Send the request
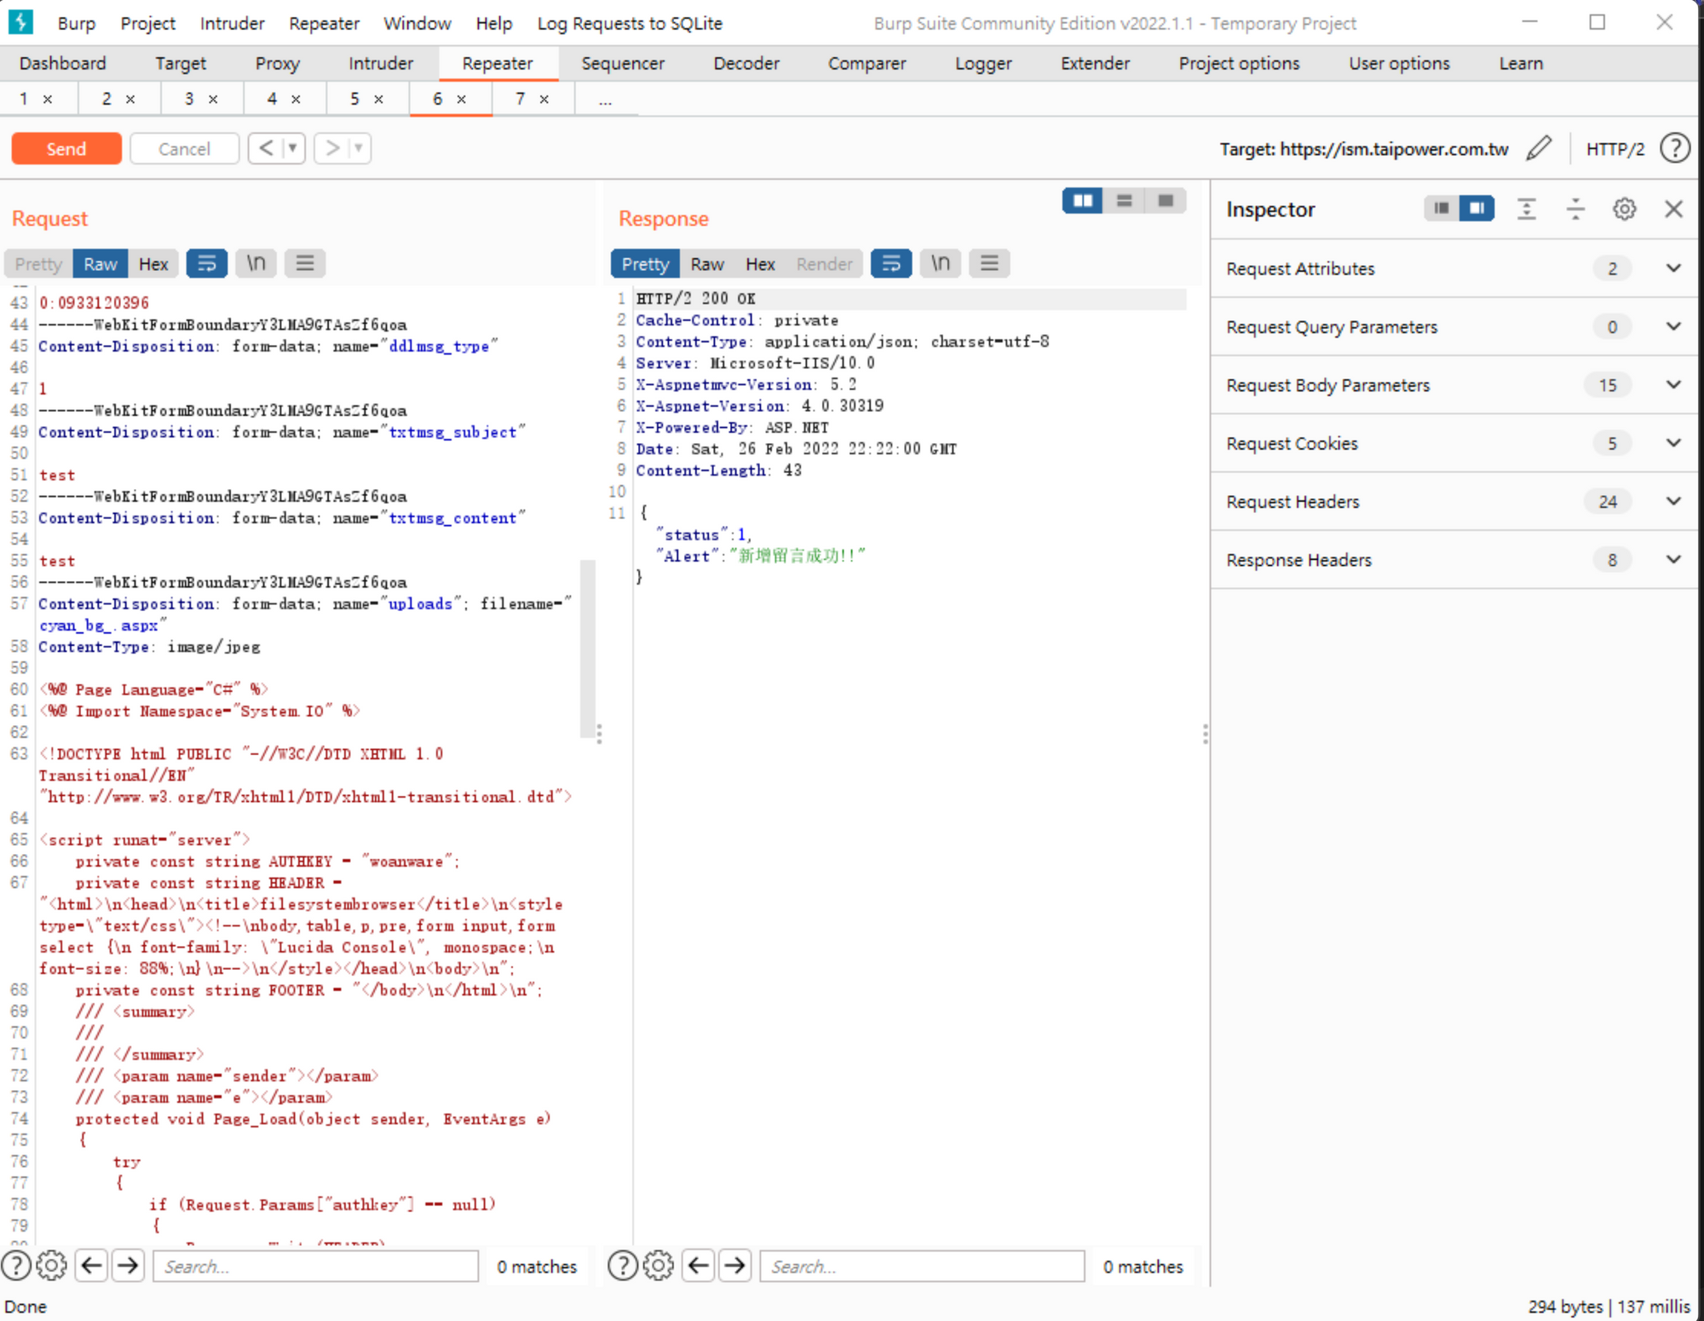 point(66,148)
